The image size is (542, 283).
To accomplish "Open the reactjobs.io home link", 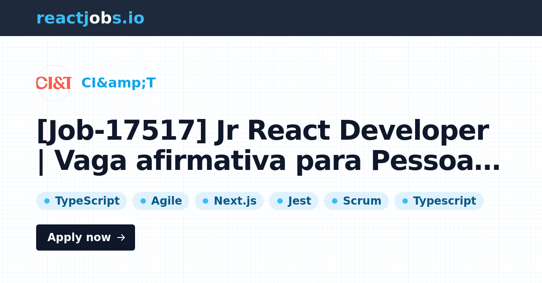I will click(x=90, y=18).
